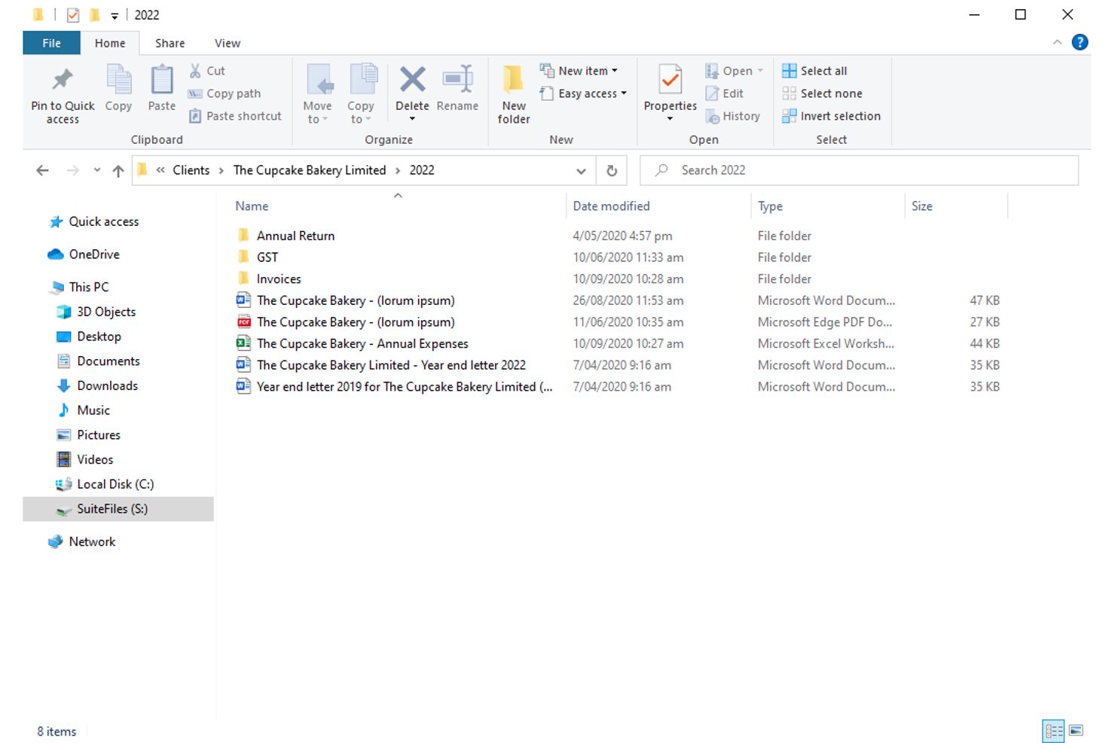Click the Properties checkmark icon
The height and width of the screenshot is (743, 1115).
tap(670, 80)
